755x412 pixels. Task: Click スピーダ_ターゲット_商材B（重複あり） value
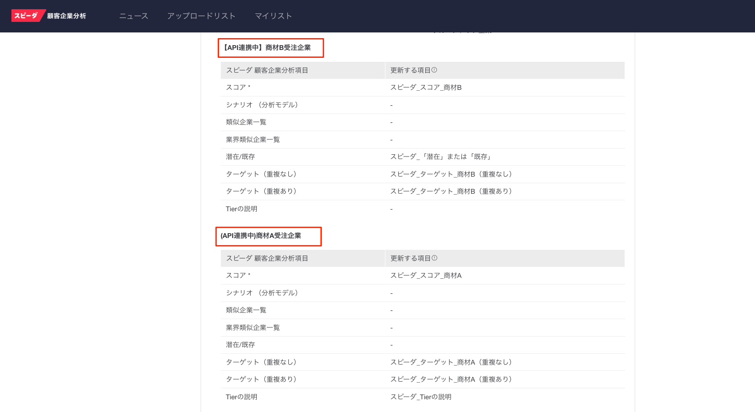tap(452, 192)
